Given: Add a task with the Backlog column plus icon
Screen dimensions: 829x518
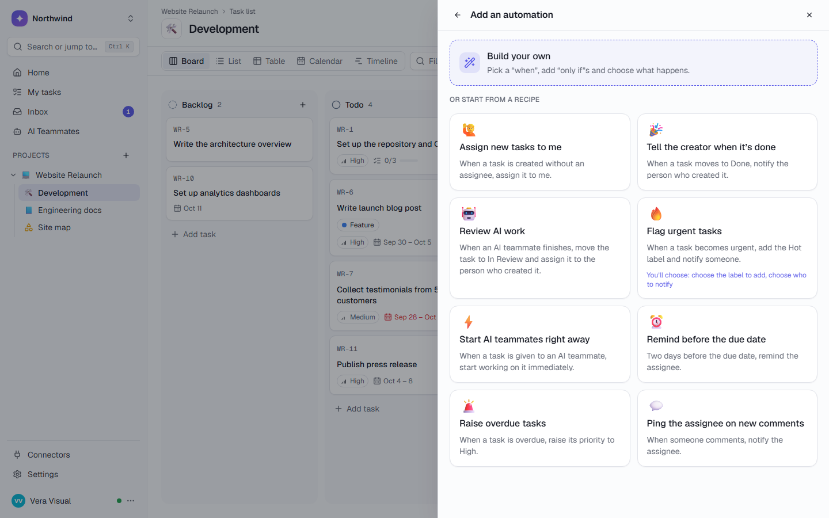Looking at the screenshot, I should tap(303, 105).
